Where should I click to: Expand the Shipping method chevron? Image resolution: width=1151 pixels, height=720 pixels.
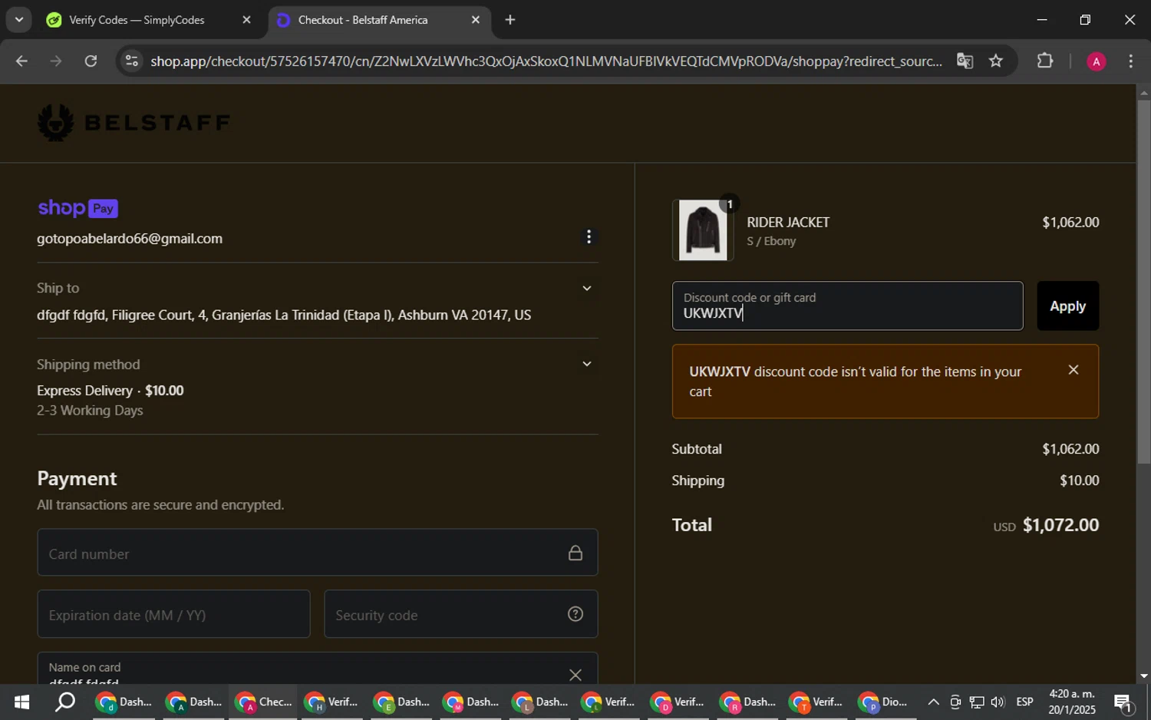[x=587, y=364]
